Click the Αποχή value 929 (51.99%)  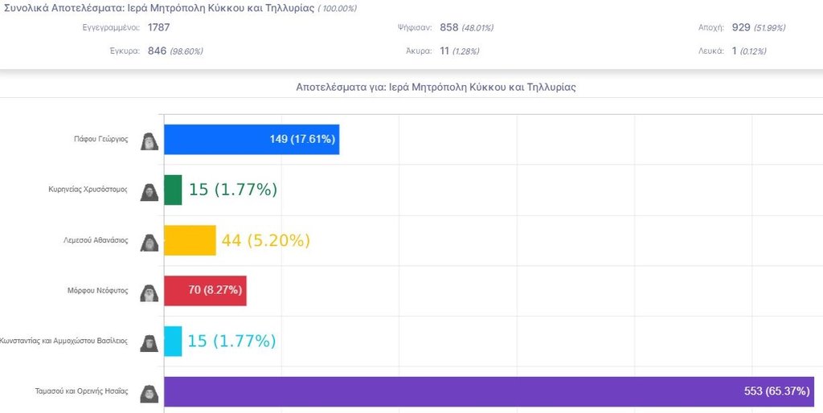(759, 27)
